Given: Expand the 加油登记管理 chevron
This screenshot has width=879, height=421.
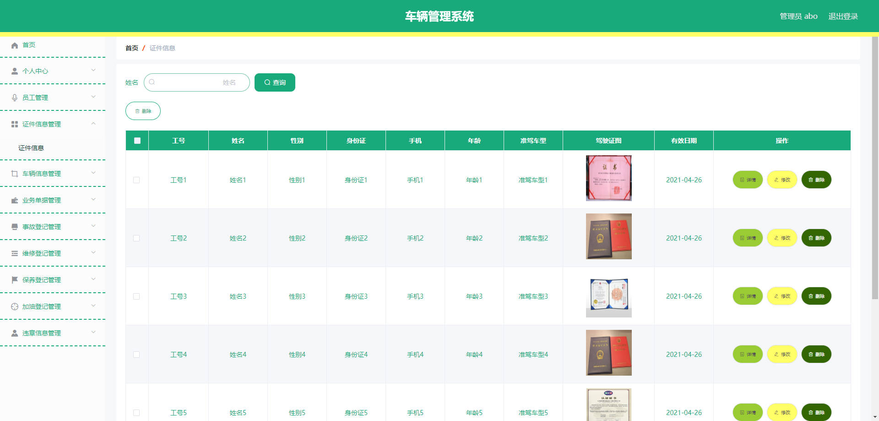Looking at the screenshot, I should point(93,306).
